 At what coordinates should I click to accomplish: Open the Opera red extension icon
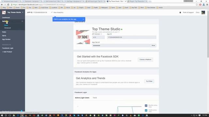pyautogui.click(x=200, y=5)
